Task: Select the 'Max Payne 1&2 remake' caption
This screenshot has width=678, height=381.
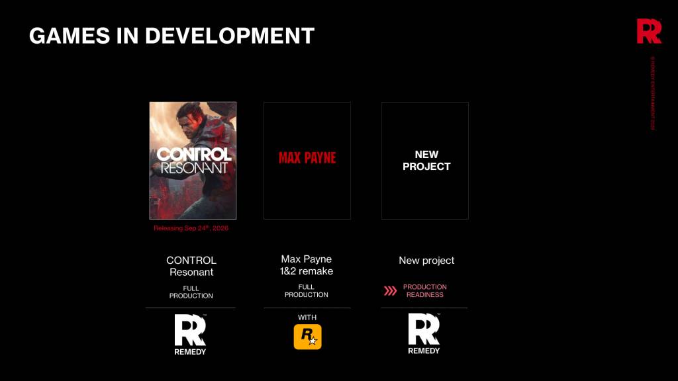Action: coord(307,265)
